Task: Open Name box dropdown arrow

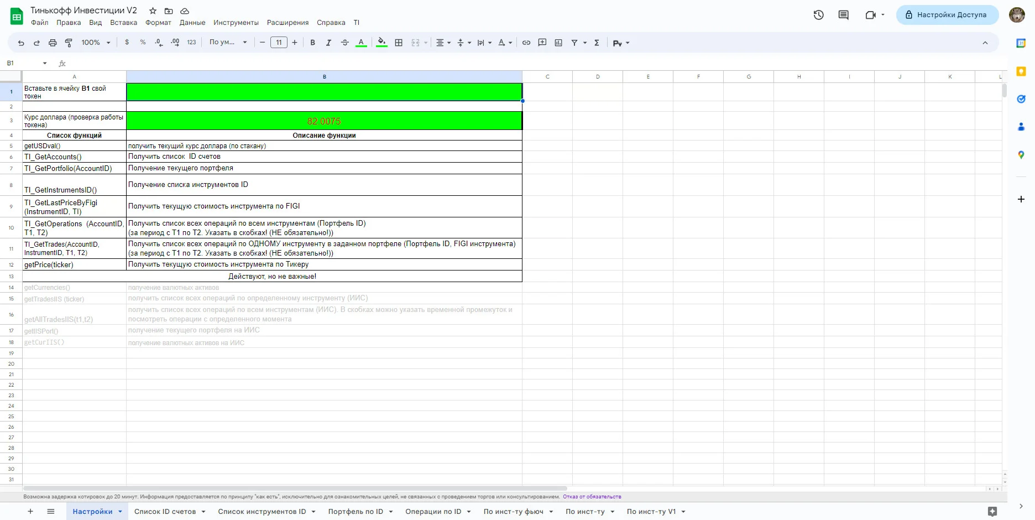Action: pos(45,63)
